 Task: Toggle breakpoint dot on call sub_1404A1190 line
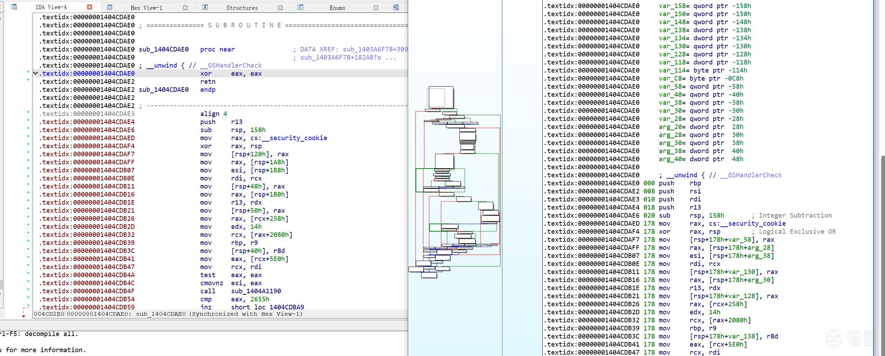(28, 289)
